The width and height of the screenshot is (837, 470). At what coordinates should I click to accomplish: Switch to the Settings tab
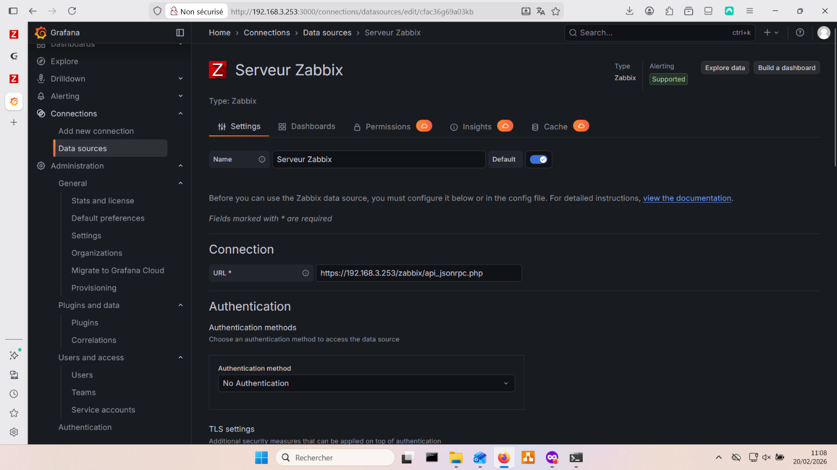(239, 127)
